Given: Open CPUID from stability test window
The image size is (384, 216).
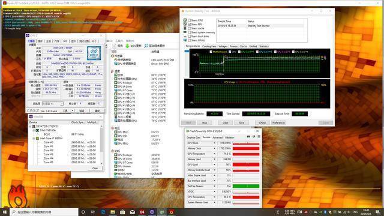Looking at the screenshot, I should coord(262,122).
